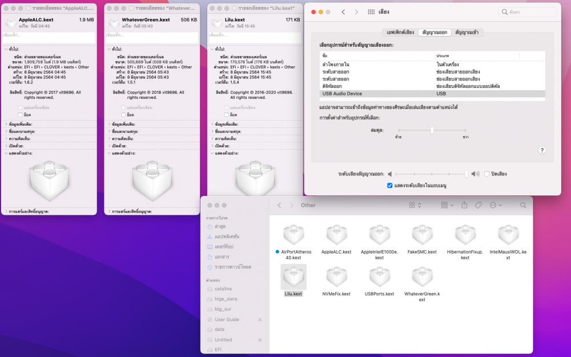Screen dimensions: 571x357
Task: Collapse General section in AppleALC.kext info
Action: point(6,49)
